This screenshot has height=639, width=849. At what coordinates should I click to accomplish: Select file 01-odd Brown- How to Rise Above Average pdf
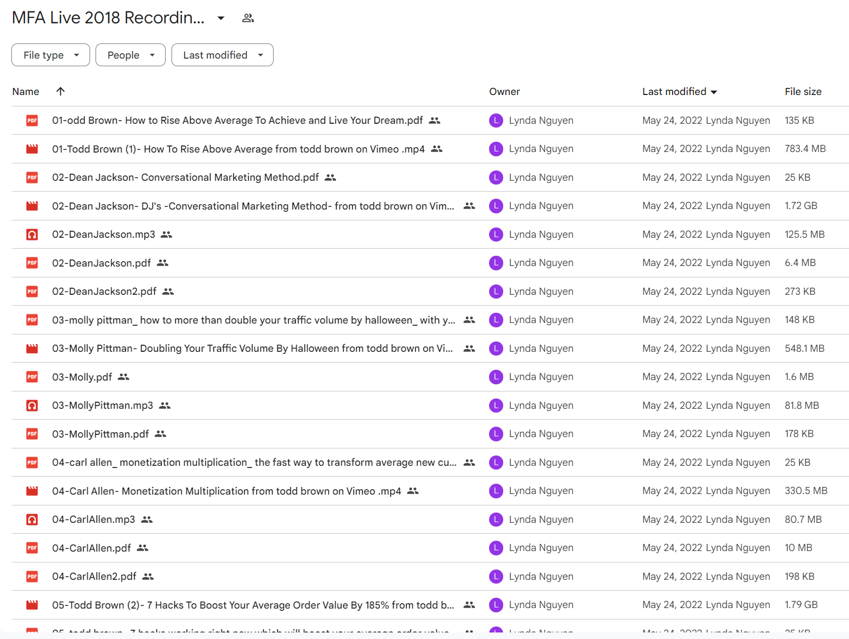(237, 121)
